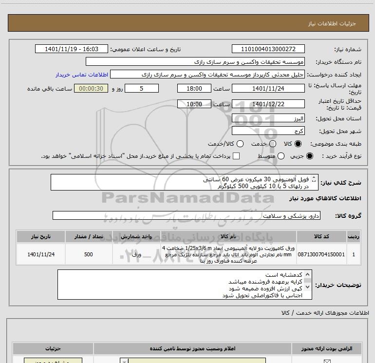
Task: Choose the جزیی purchase type radio
Action: [x=309, y=156]
